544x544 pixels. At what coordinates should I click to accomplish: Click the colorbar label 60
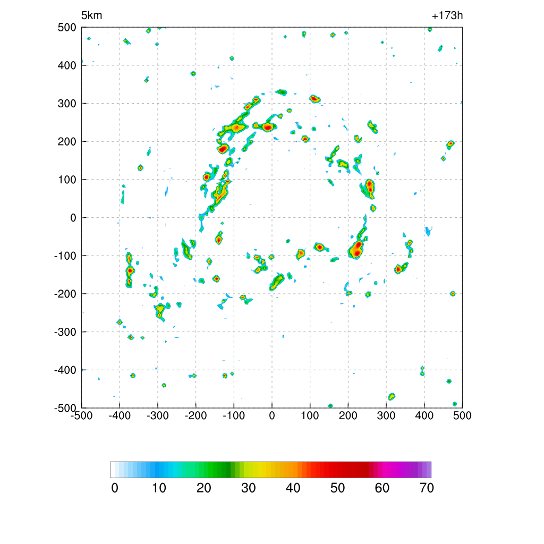pyautogui.click(x=382, y=488)
